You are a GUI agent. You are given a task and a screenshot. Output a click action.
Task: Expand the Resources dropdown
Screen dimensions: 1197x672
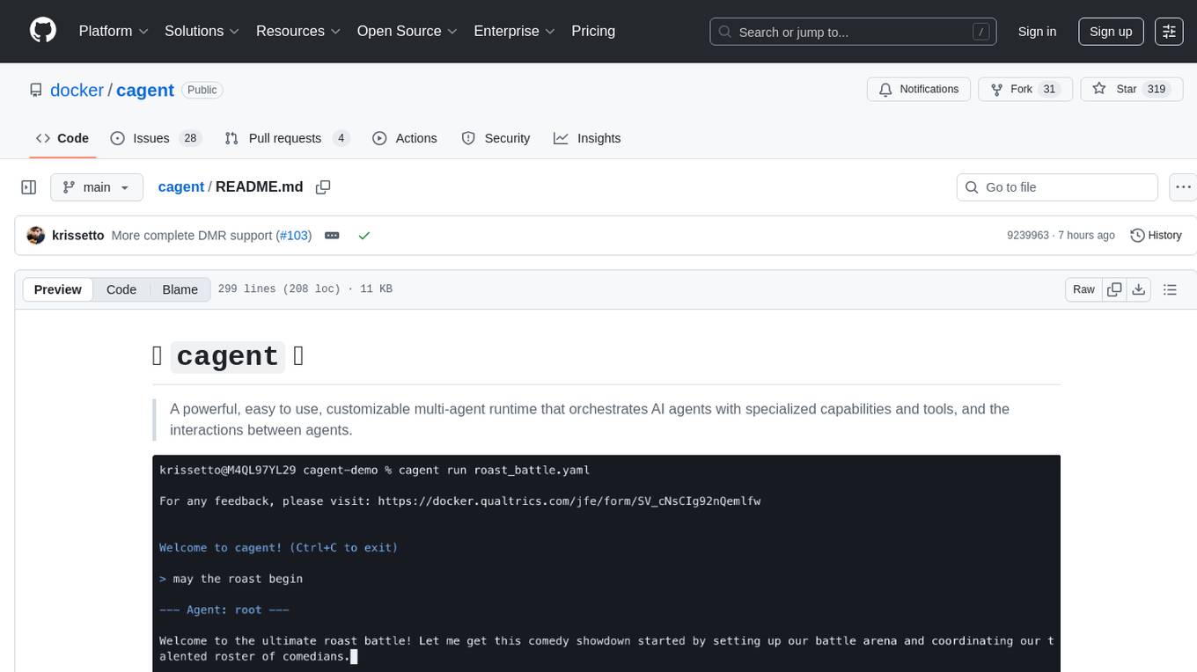pyautogui.click(x=298, y=31)
